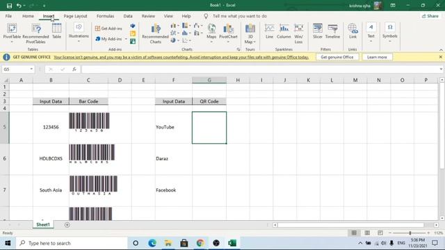Expand the formula bar
The image size is (445, 250).
pyautogui.click(x=441, y=69)
